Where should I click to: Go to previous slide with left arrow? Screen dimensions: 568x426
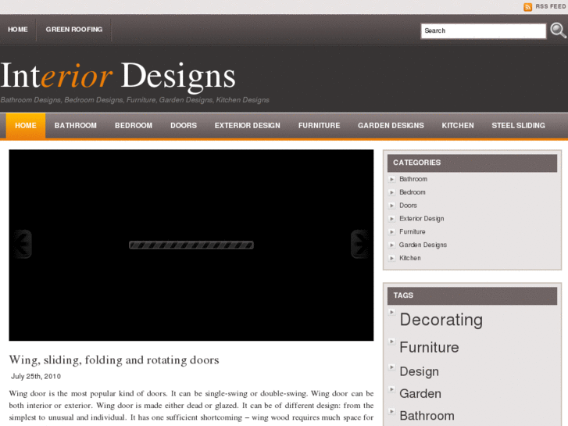tap(23, 244)
